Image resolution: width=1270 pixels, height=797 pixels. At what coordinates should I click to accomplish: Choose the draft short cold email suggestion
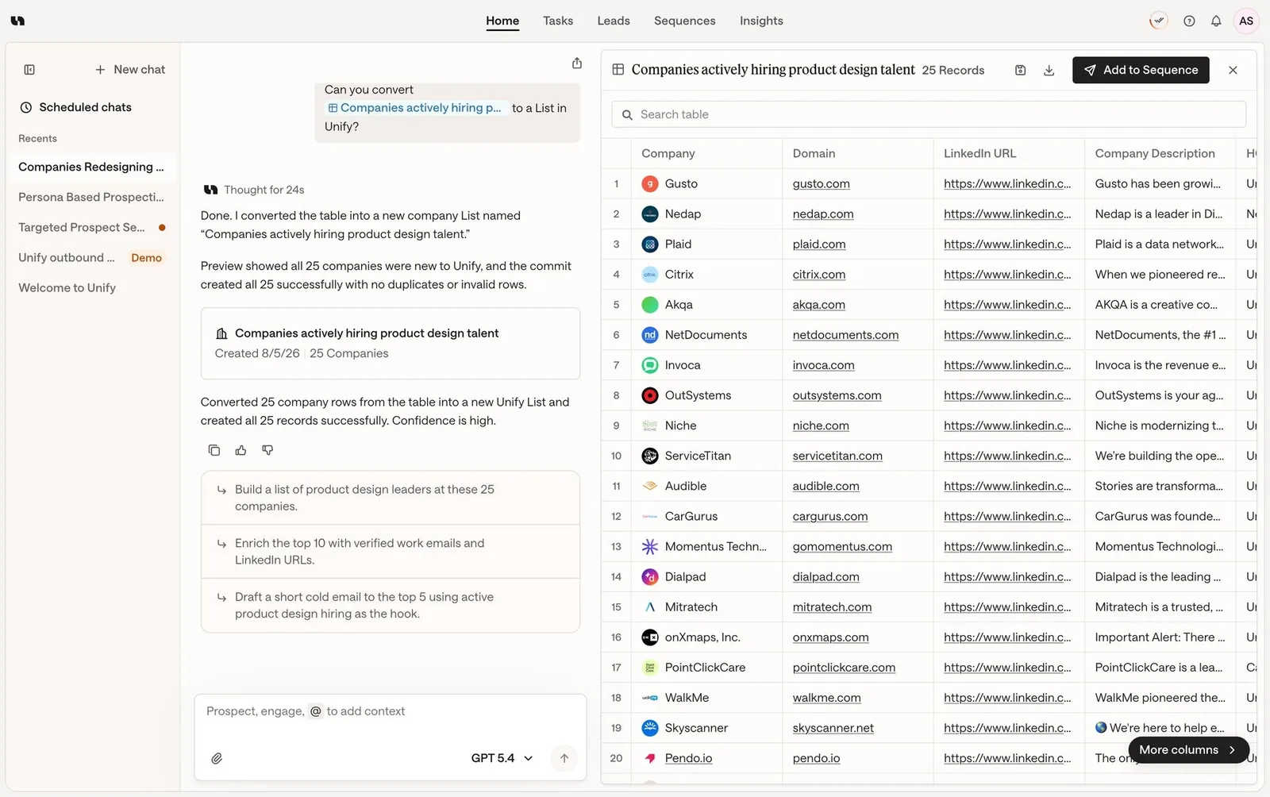click(x=391, y=605)
